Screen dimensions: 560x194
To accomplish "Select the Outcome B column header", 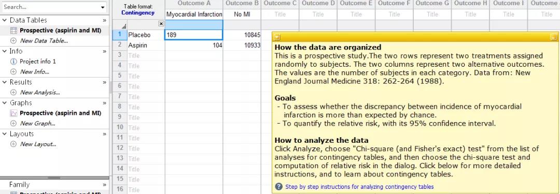I will click(x=242, y=3).
